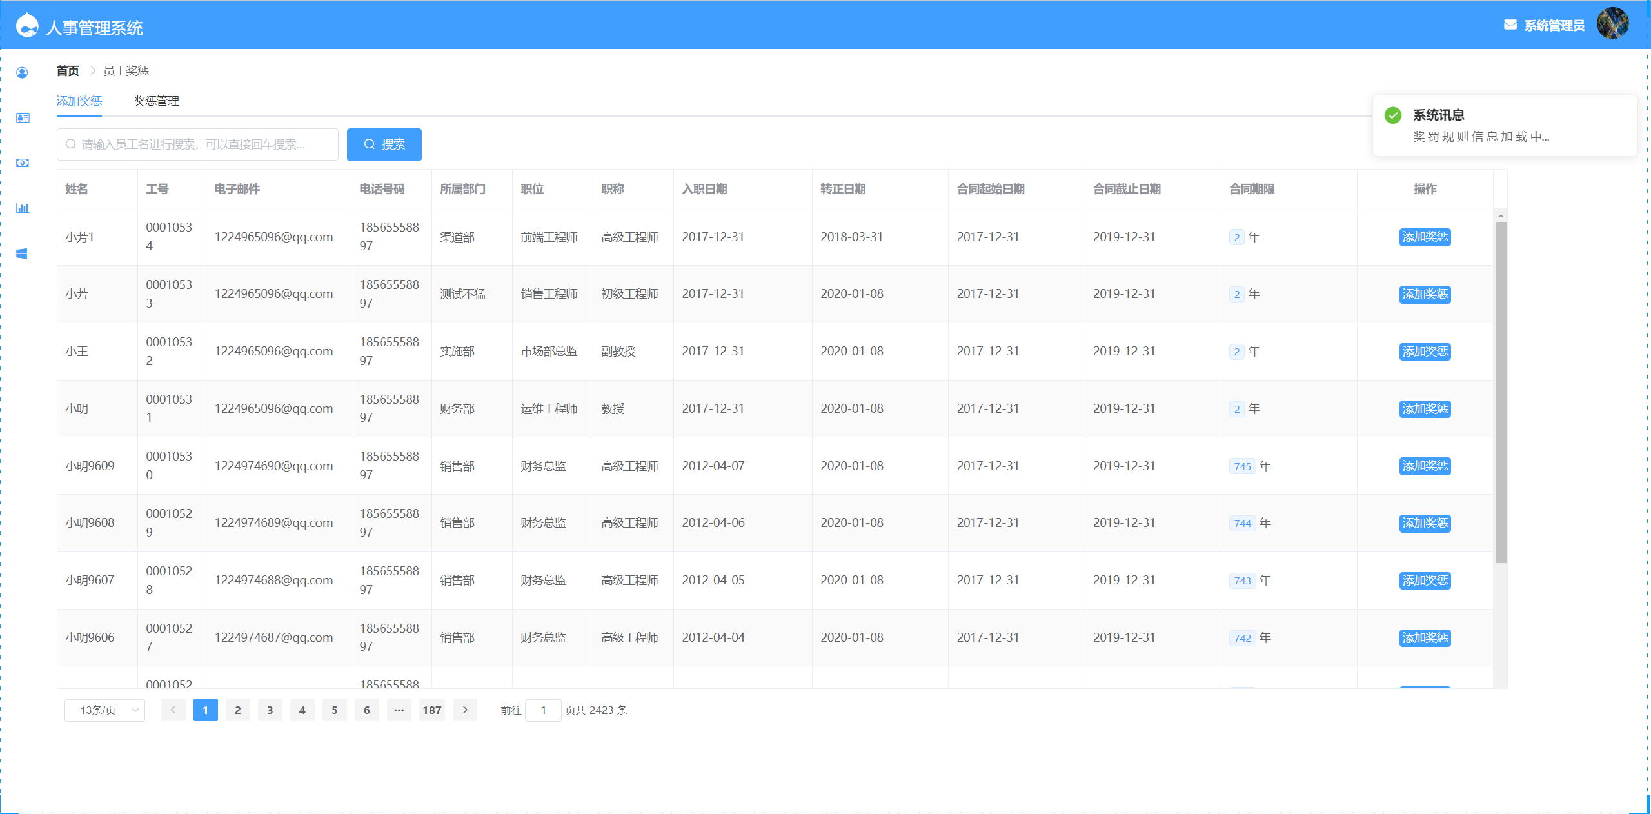The width and height of the screenshot is (1651, 814).
Task: Switch to the 奖惩管理 tab
Action: [x=156, y=101]
